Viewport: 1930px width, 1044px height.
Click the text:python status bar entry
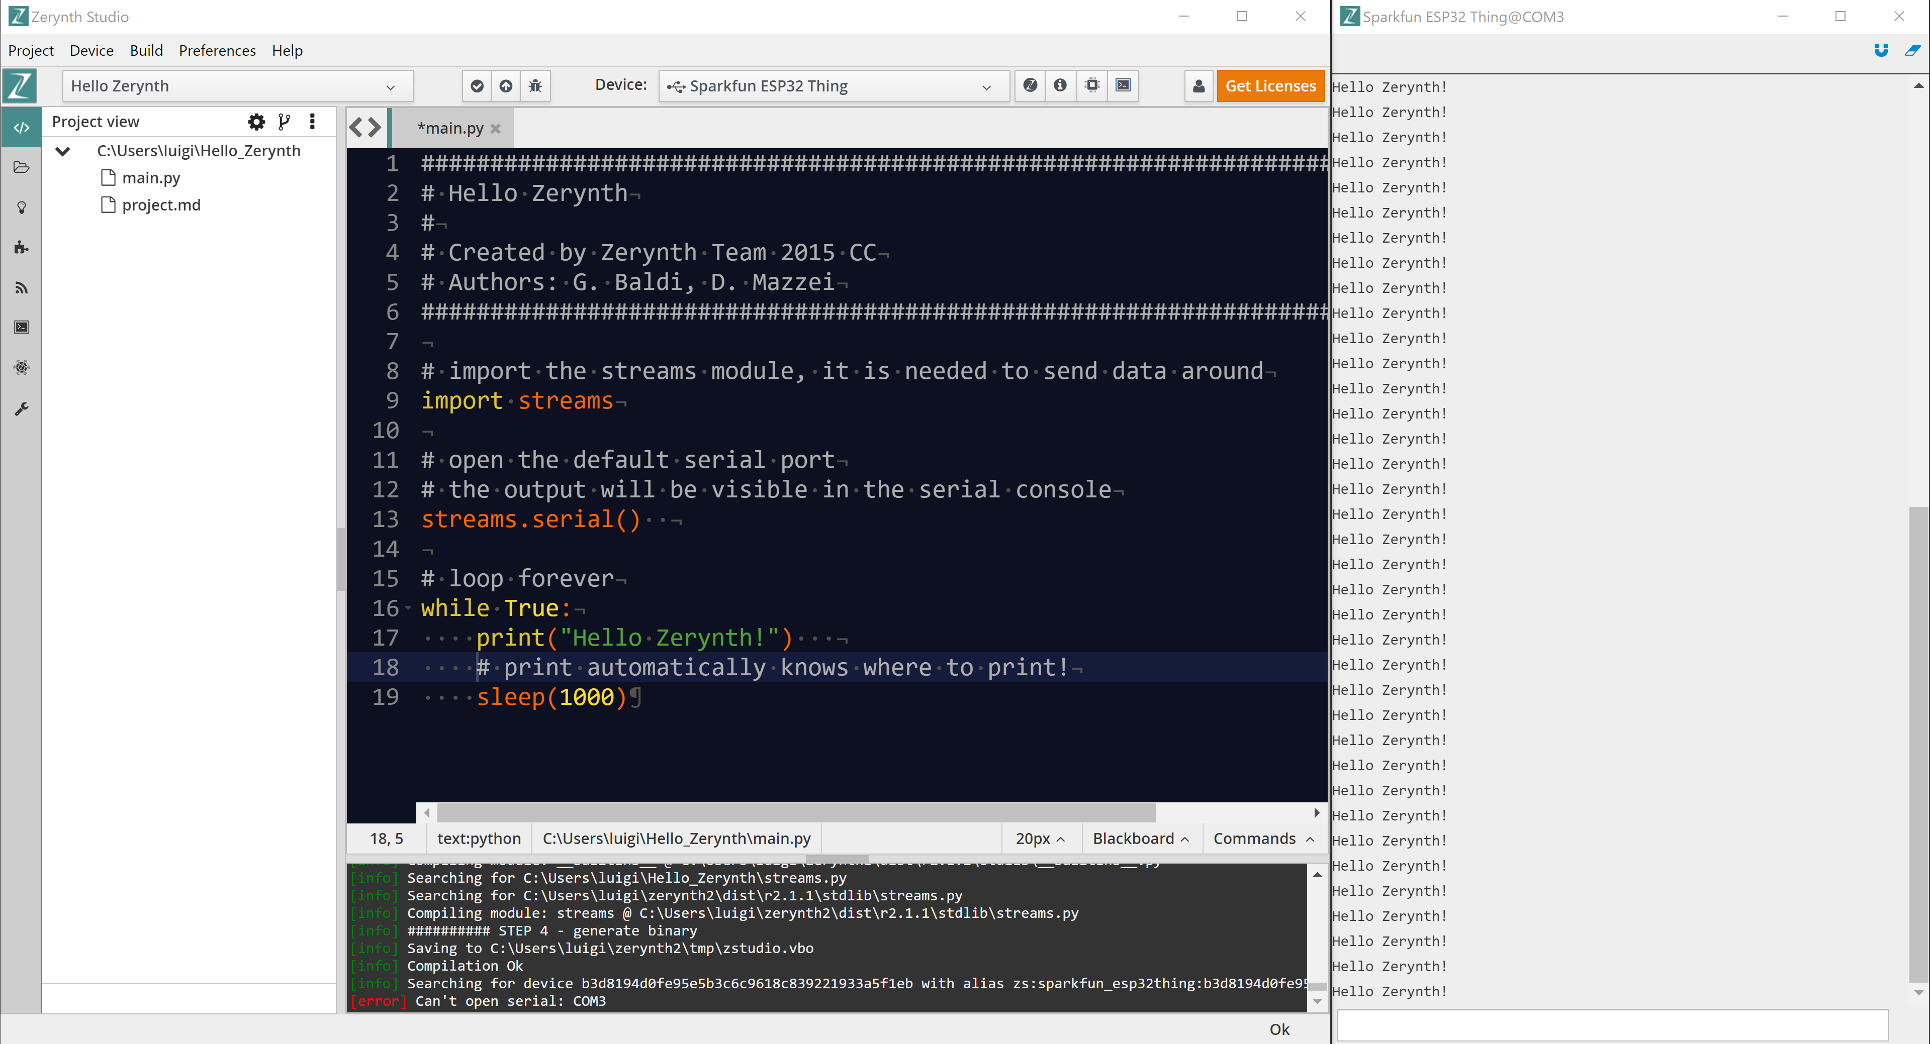pyautogui.click(x=479, y=839)
